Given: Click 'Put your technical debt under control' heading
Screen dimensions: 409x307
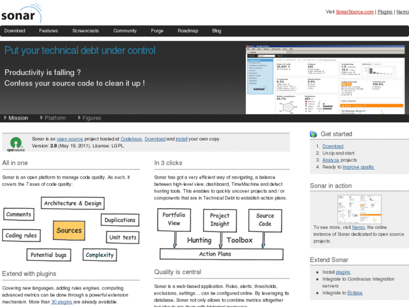Looking at the screenshot, I should pos(80,51).
